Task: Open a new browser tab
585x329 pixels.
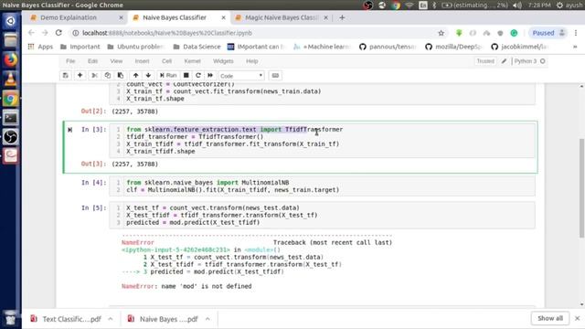Action: click(342, 17)
